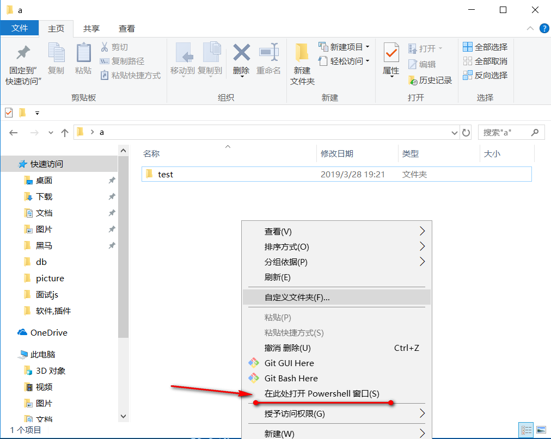Click the Copy (复制) icon in the ribbon
Image resolution: width=551 pixels, height=439 pixels.
click(56, 58)
